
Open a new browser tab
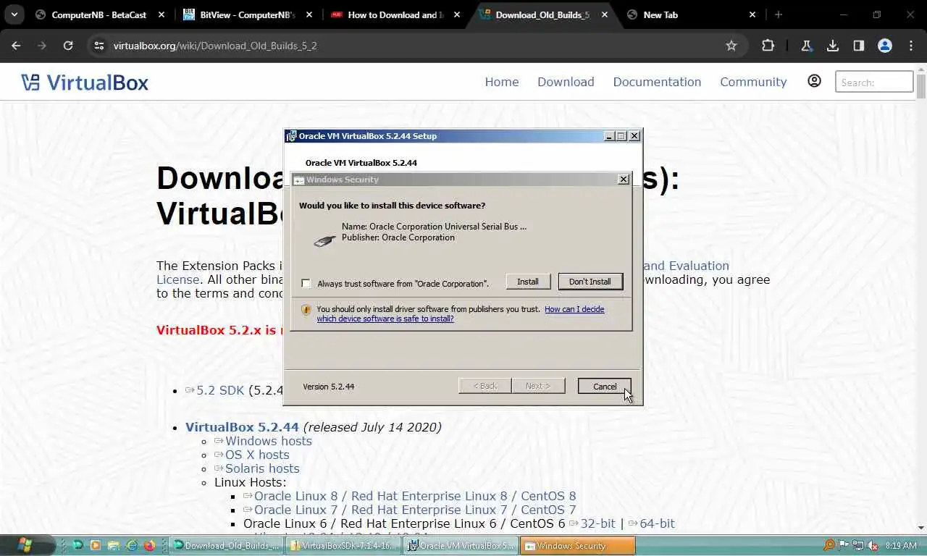pyautogui.click(x=779, y=14)
